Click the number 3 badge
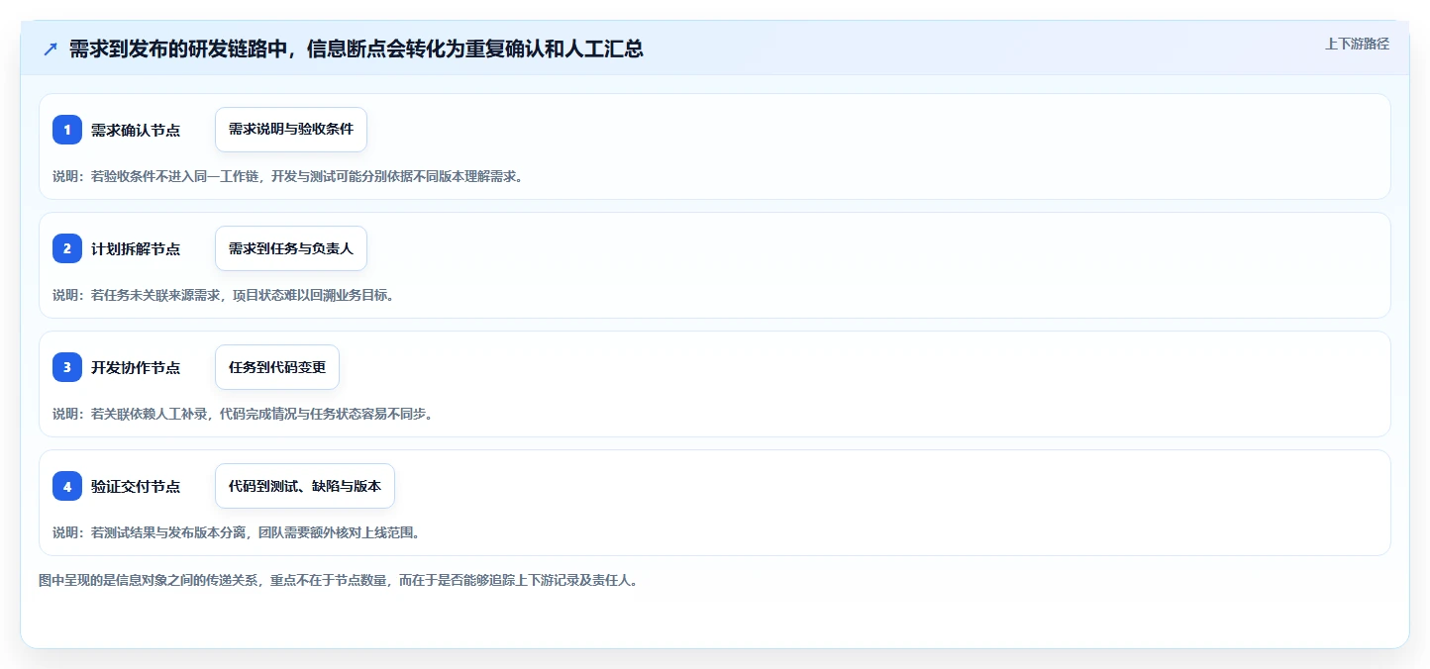1430x669 pixels. click(x=67, y=367)
